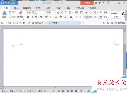Click the export to PDF icon
Screen dimensions: 127x93
(10, 23)
